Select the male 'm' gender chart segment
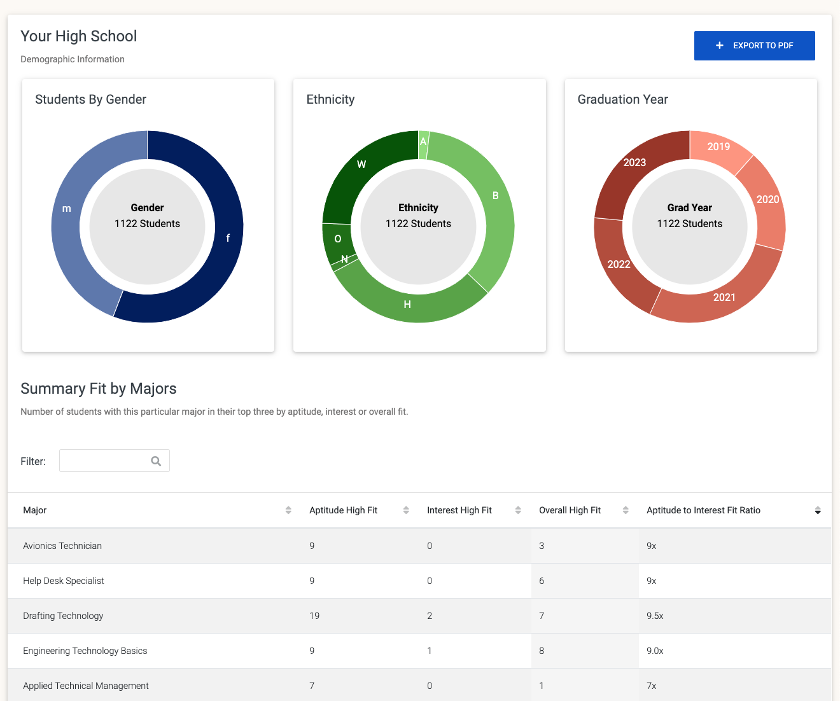This screenshot has height=701, width=840. [x=66, y=210]
